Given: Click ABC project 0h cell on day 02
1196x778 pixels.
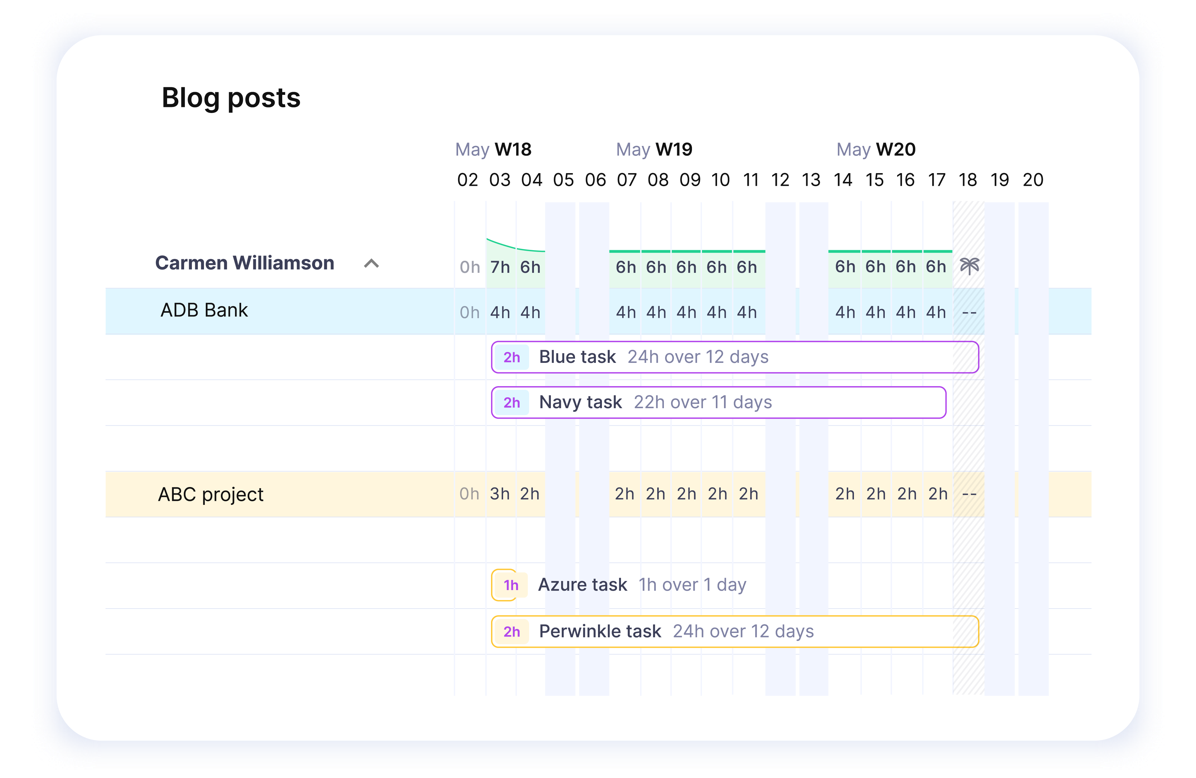Looking at the screenshot, I should pyautogui.click(x=469, y=494).
